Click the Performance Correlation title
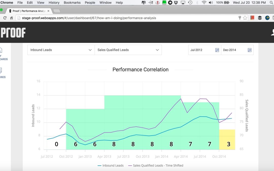This screenshot has width=274, height=171. click(x=141, y=69)
